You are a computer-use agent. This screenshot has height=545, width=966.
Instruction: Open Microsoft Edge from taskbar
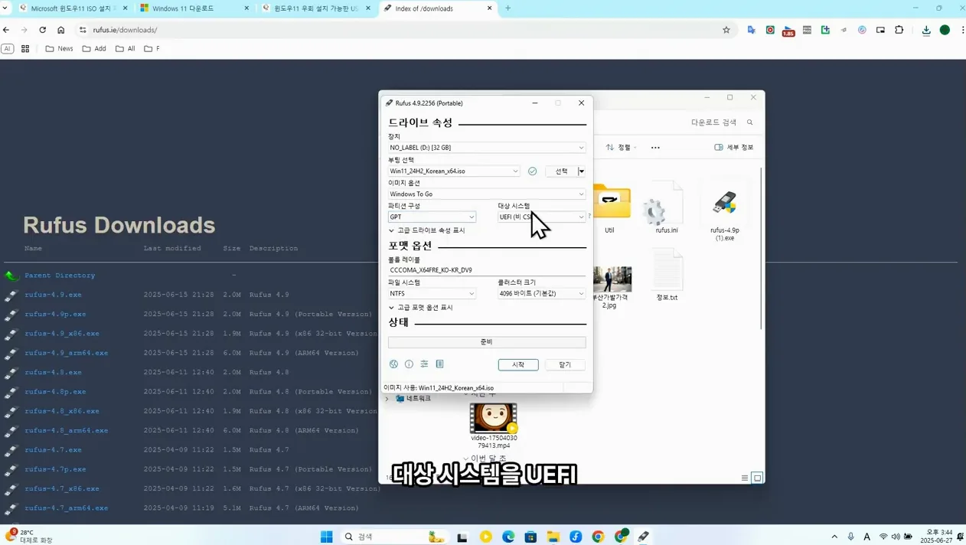coord(508,537)
